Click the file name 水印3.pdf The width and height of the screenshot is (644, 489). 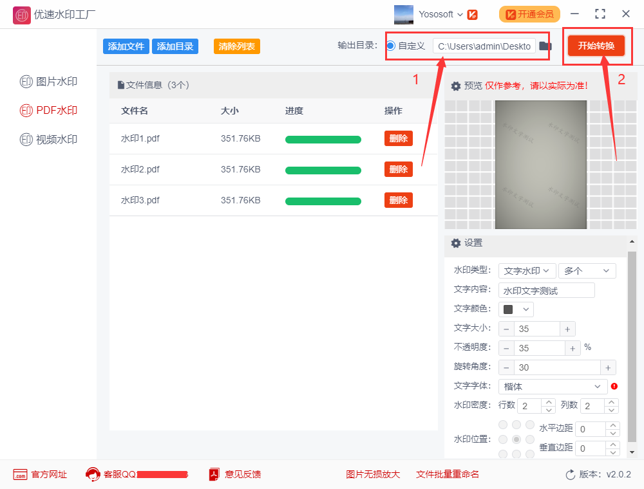[x=140, y=200]
